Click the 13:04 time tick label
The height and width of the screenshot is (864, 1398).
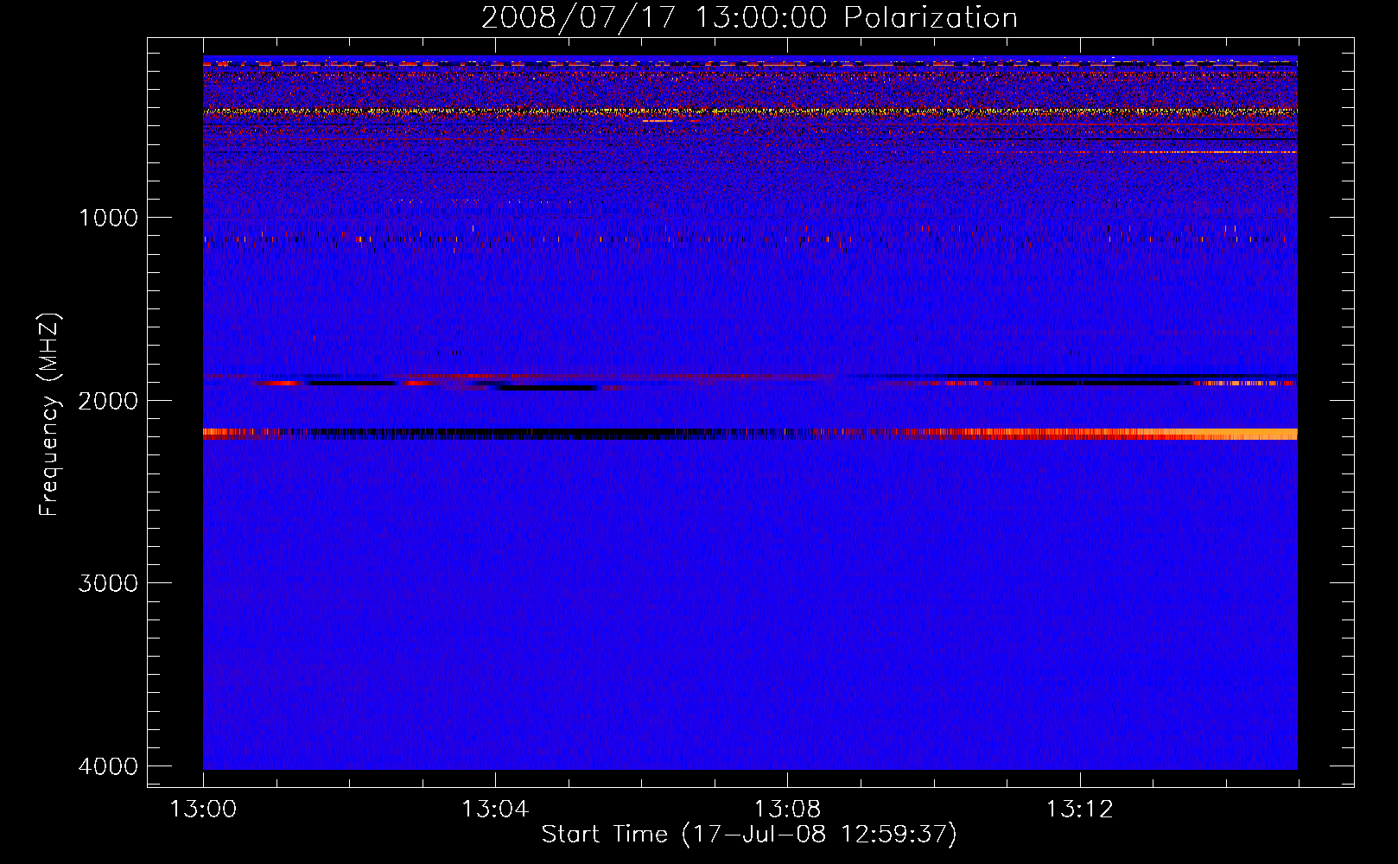click(x=495, y=810)
